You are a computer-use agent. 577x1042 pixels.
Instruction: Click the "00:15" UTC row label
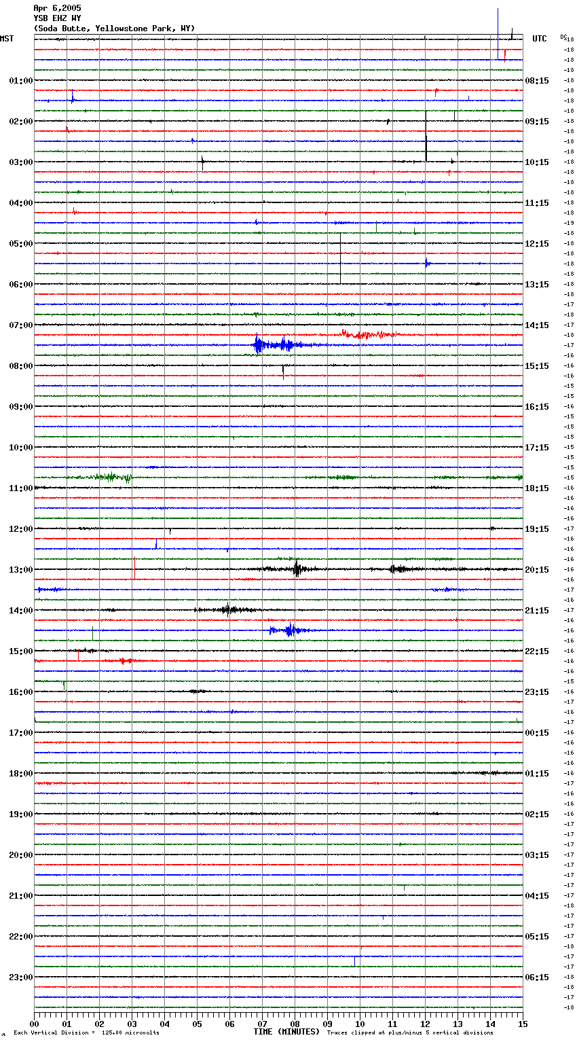tap(537, 733)
